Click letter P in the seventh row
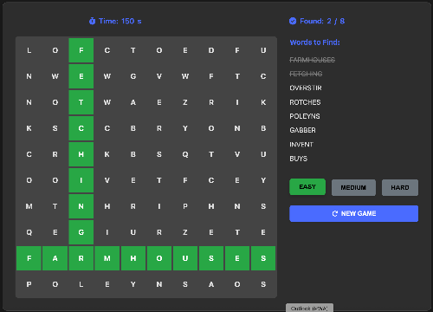433x312 pixels. (185, 206)
